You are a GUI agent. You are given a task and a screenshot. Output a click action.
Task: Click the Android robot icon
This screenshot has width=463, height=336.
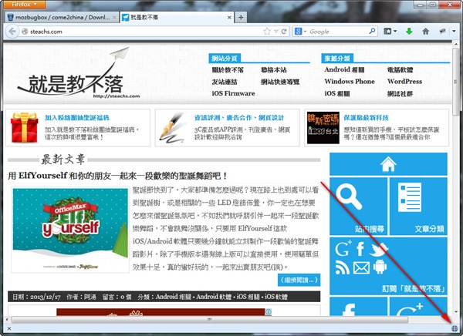(380, 267)
